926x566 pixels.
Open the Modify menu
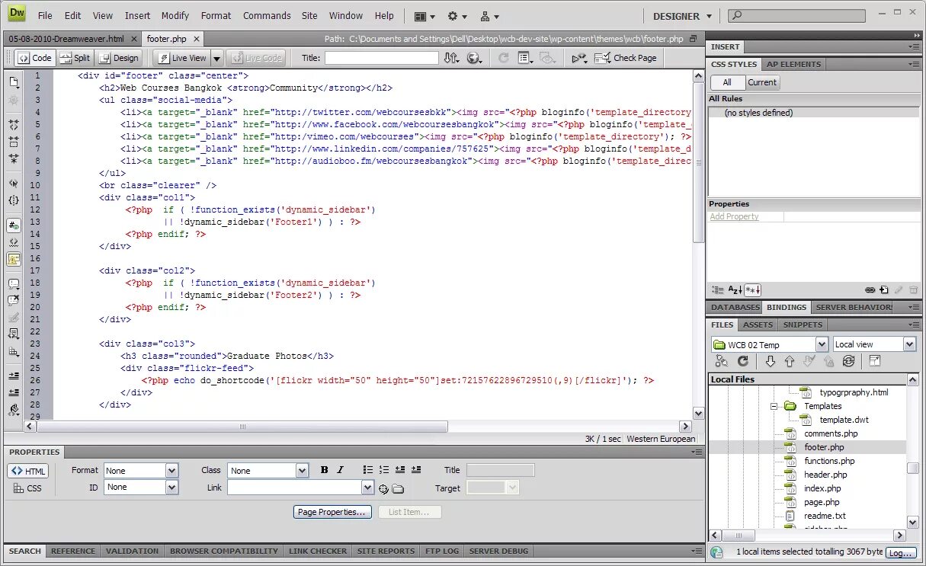point(175,15)
